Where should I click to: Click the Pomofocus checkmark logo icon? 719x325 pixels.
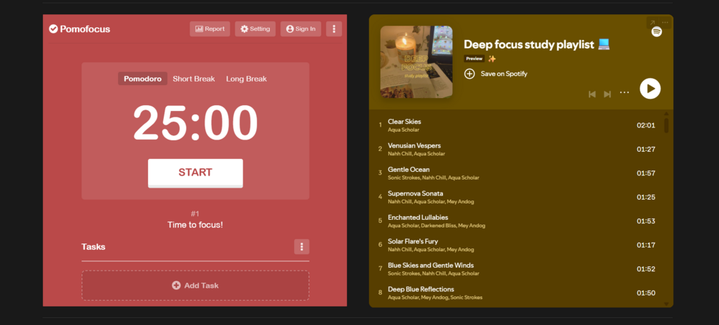click(53, 29)
